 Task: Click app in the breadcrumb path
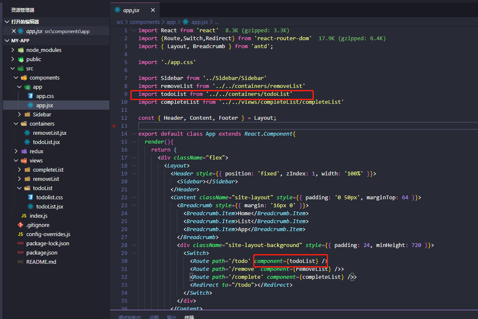171,22
